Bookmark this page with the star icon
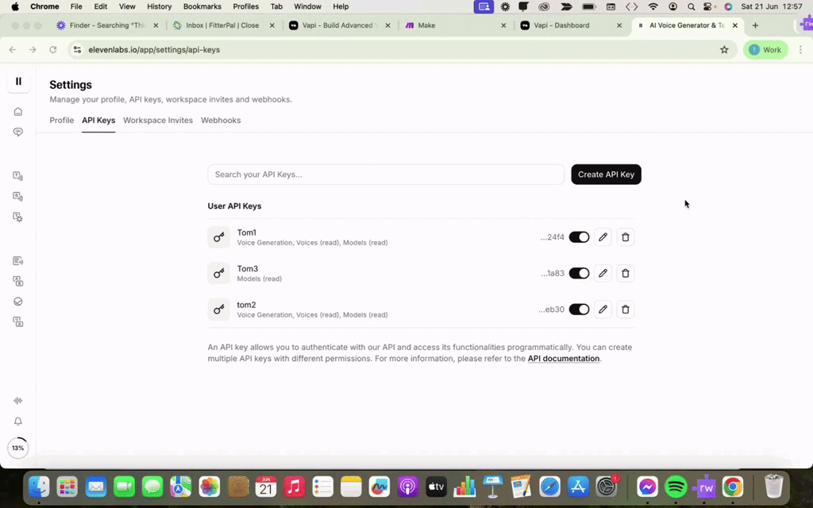Image resolution: width=813 pixels, height=508 pixels. 724,50
